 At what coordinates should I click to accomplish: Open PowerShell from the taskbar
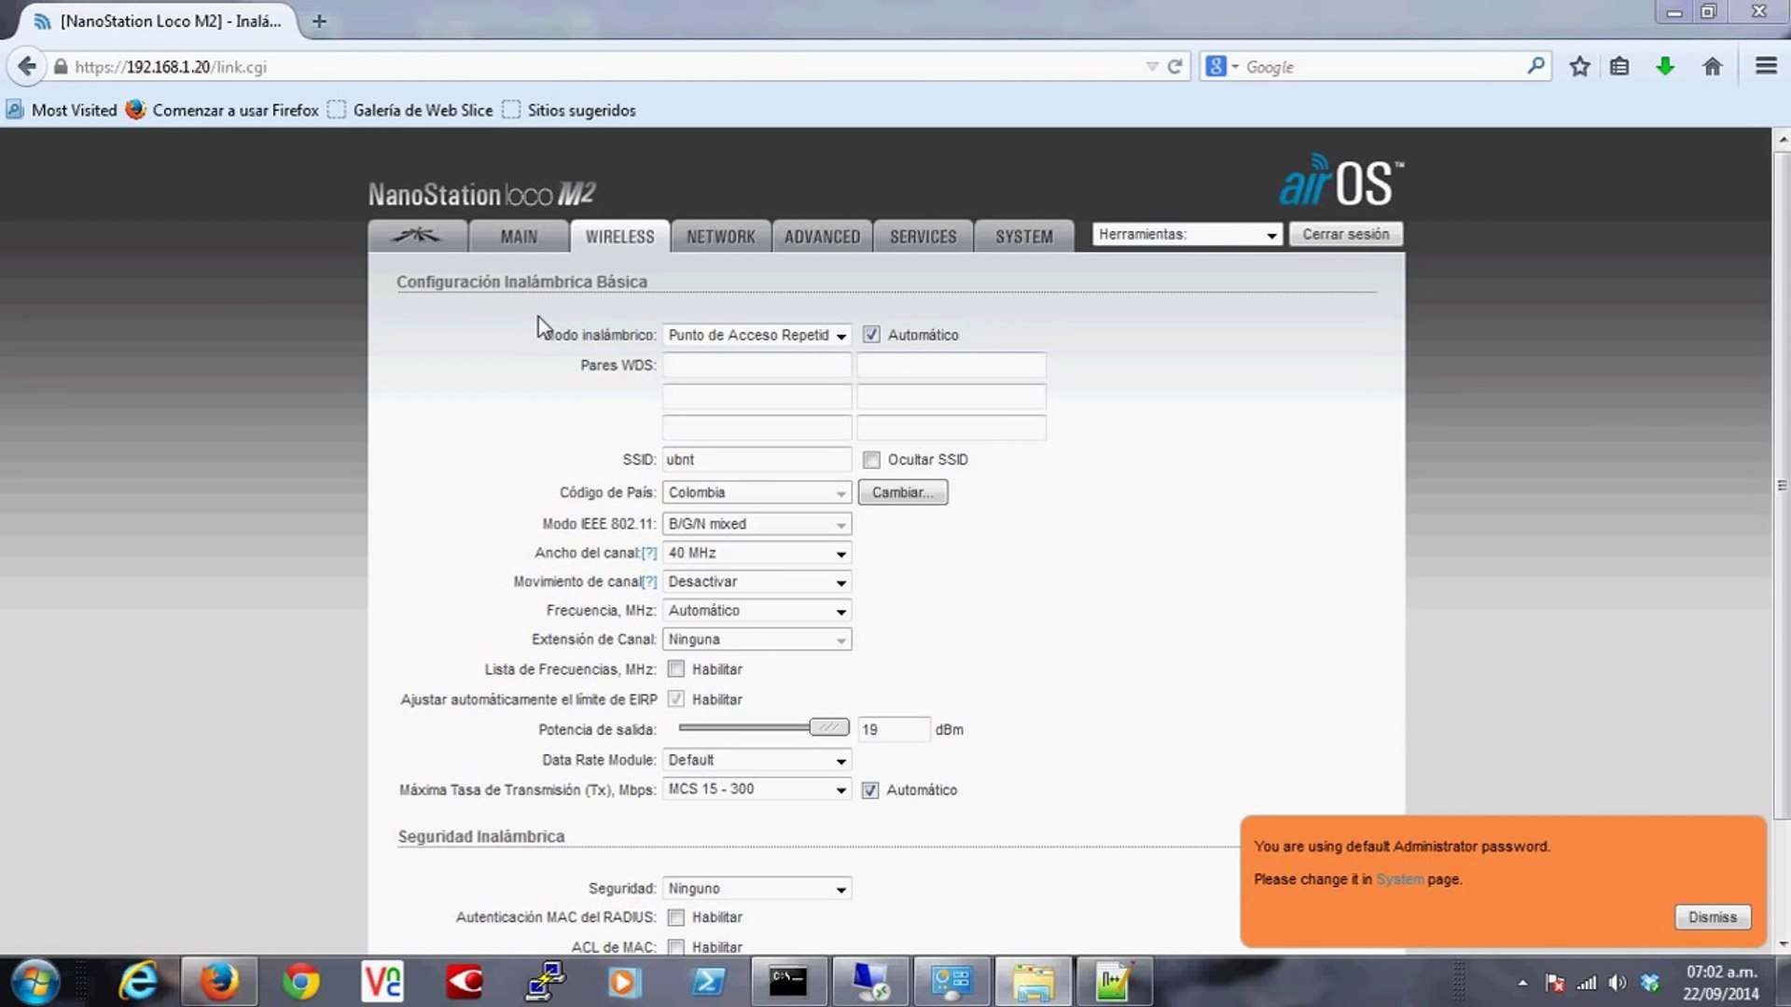[x=706, y=982]
